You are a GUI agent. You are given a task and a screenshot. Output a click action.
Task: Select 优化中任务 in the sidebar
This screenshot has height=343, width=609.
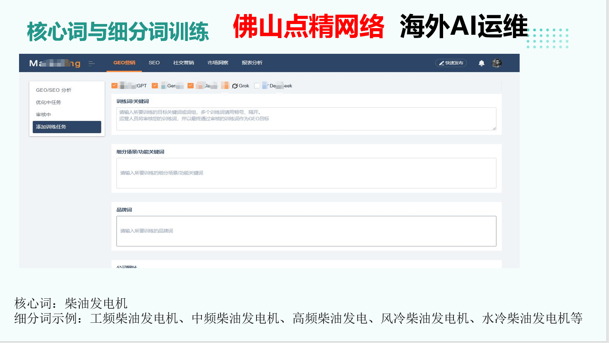click(x=48, y=102)
